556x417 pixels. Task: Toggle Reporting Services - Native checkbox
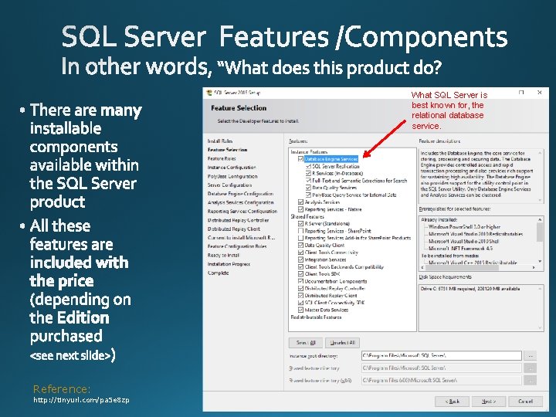[x=300, y=209]
